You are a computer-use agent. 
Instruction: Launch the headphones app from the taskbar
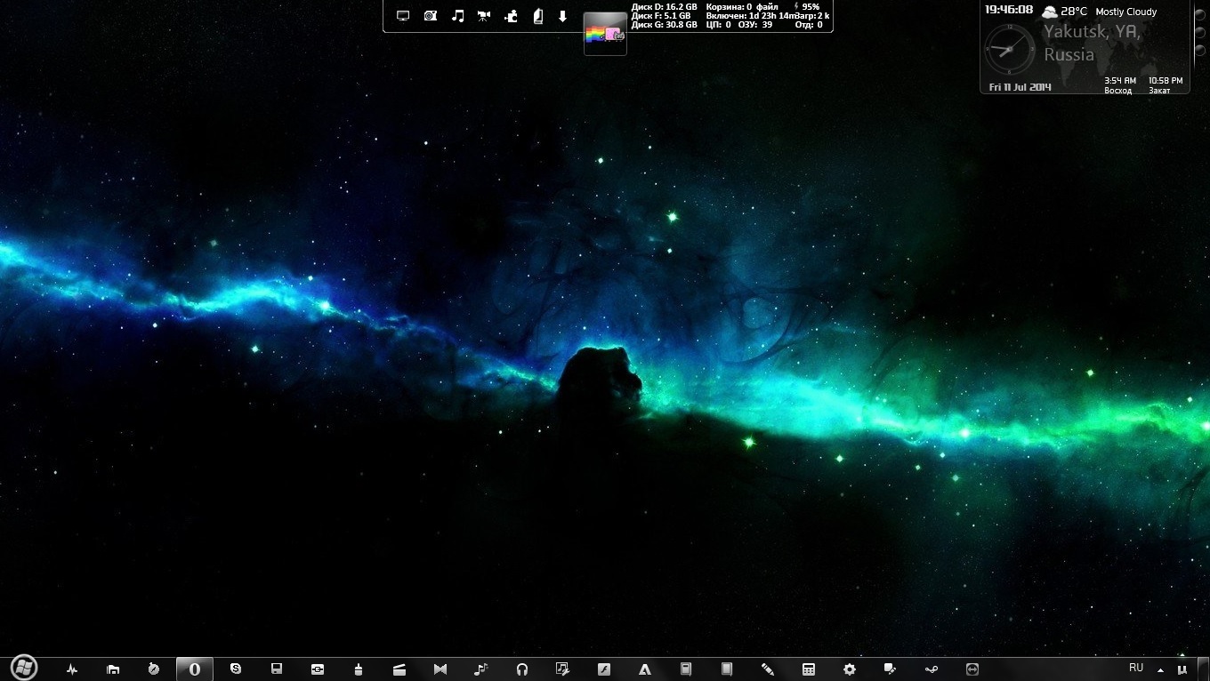pos(522,669)
